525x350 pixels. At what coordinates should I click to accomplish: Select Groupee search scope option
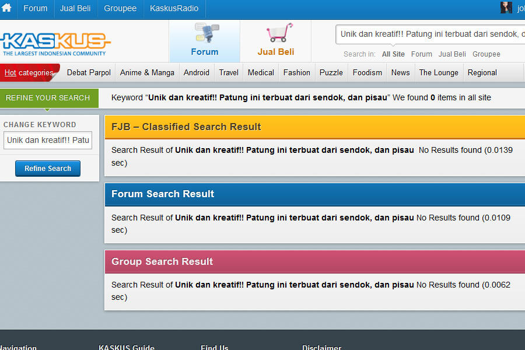486,54
